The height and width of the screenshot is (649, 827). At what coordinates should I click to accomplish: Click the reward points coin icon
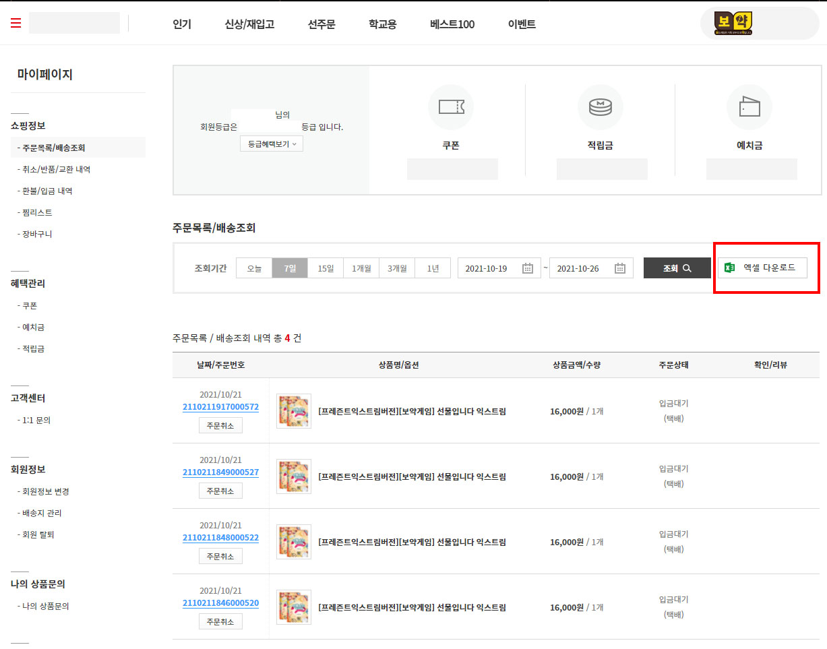coord(600,107)
